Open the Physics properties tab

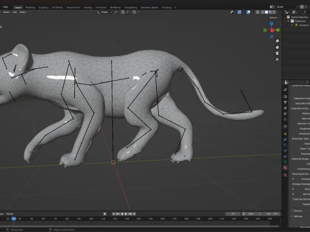(x=285, y=151)
